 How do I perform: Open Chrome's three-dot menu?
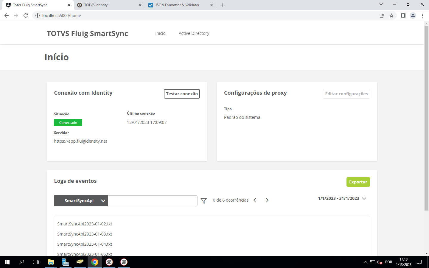click(x=422, y=15)
